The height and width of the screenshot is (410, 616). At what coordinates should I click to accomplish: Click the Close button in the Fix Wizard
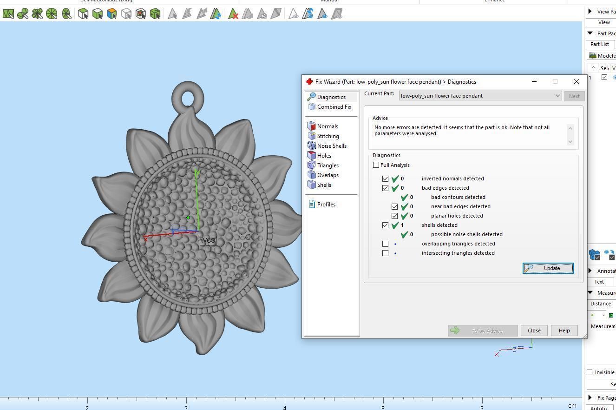point(534,331)
